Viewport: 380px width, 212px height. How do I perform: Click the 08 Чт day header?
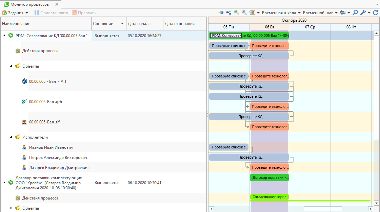pos(351,27)
